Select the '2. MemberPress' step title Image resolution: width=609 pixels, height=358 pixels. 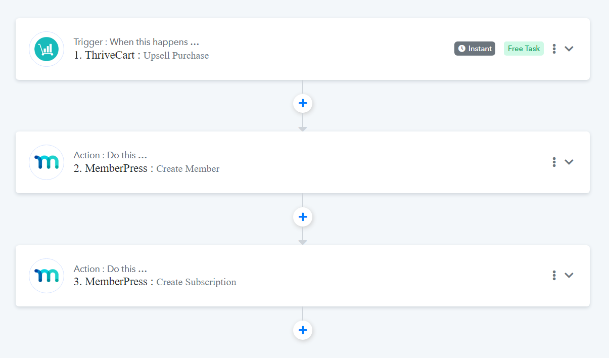click(111, 168)
